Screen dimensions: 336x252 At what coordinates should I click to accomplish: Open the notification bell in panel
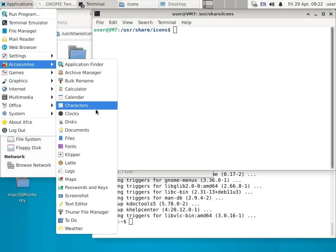[x=281, y=4]
